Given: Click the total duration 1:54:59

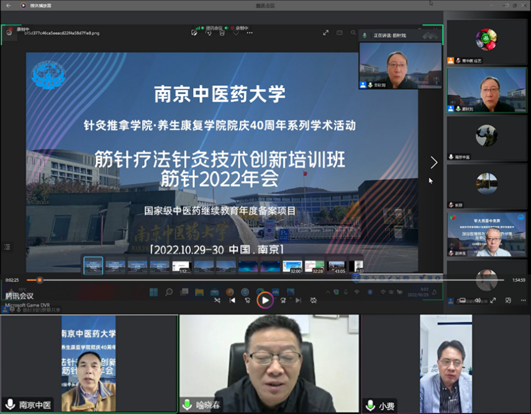Looking at the screenshot, I should (519, 280).
